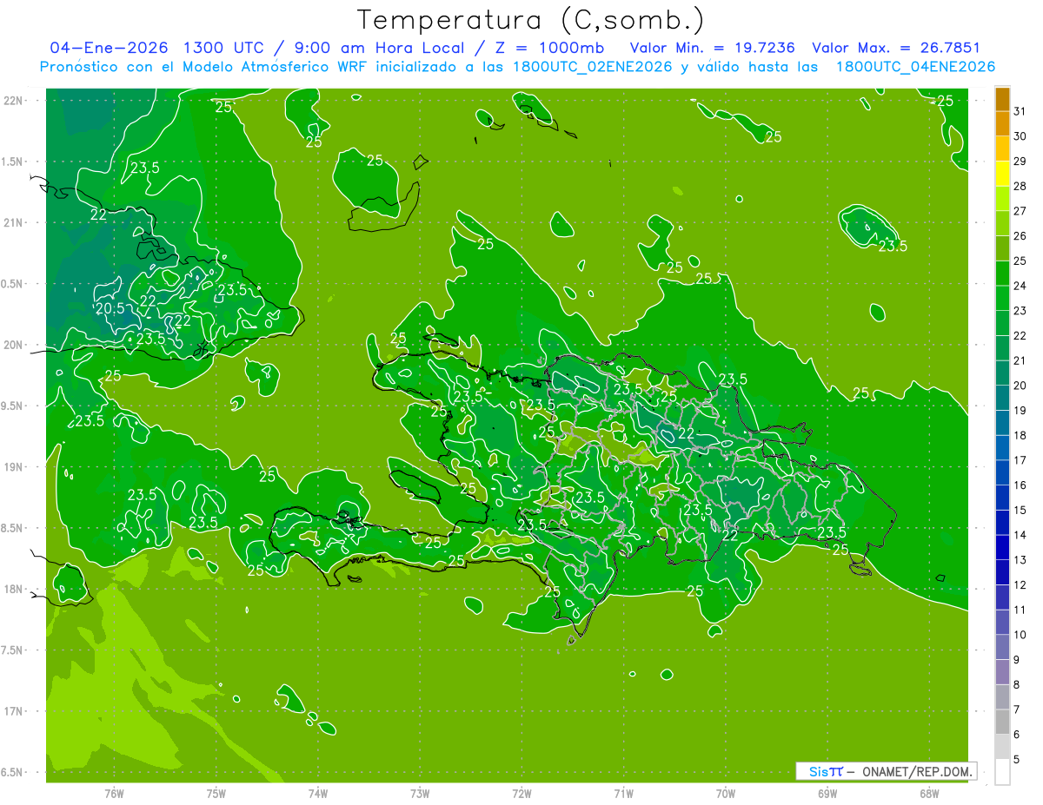Screen dimensions: 1043x805
Task: Click the color-scale value '29'
Action: (x=1020, y=162)
